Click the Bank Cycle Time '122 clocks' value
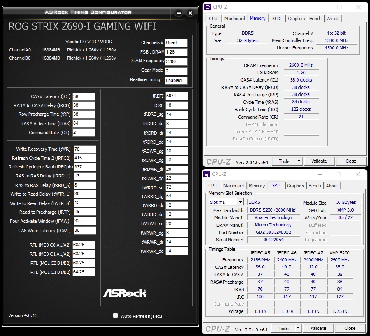Screen dimensions: 370x336 [x=301, y=110]
